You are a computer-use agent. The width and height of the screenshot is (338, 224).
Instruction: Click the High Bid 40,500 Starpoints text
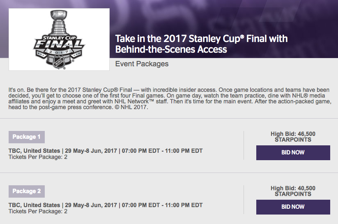(293, 191)
